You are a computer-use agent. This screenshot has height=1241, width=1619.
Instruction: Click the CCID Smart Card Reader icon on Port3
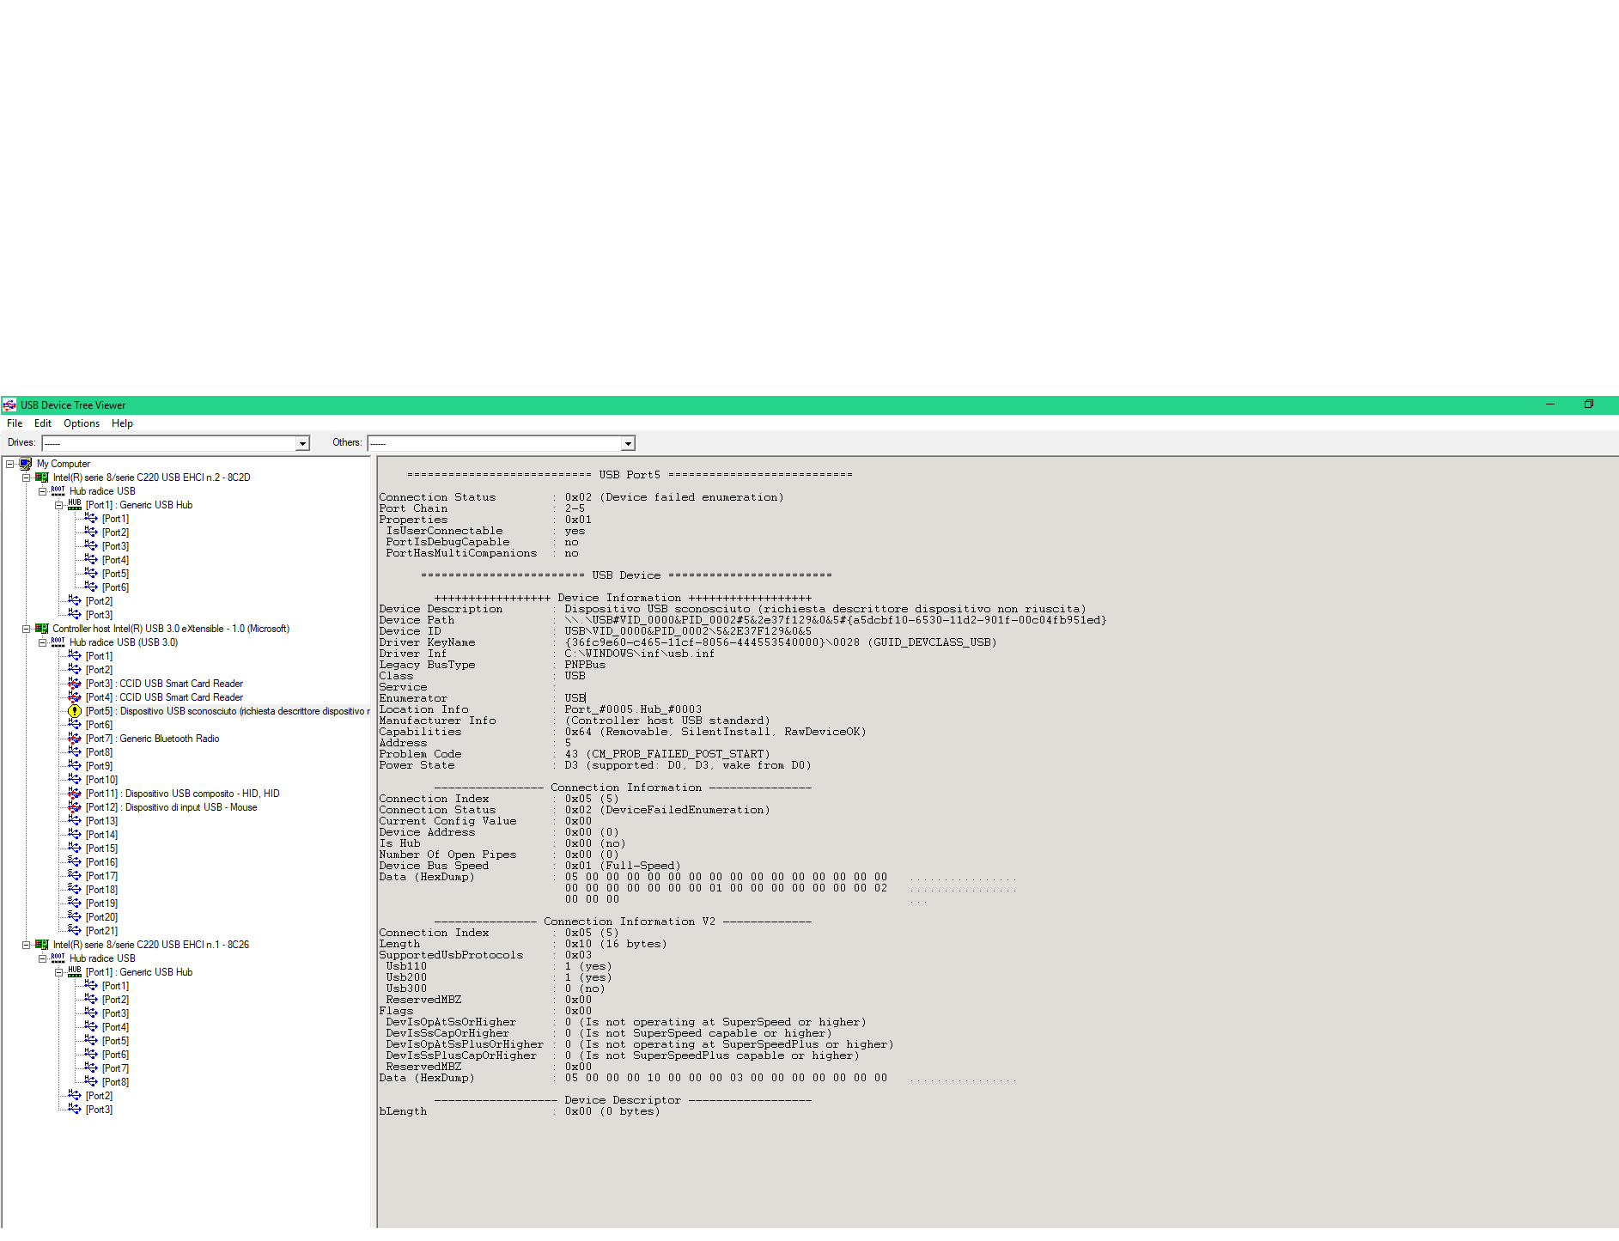click(74, 683)
